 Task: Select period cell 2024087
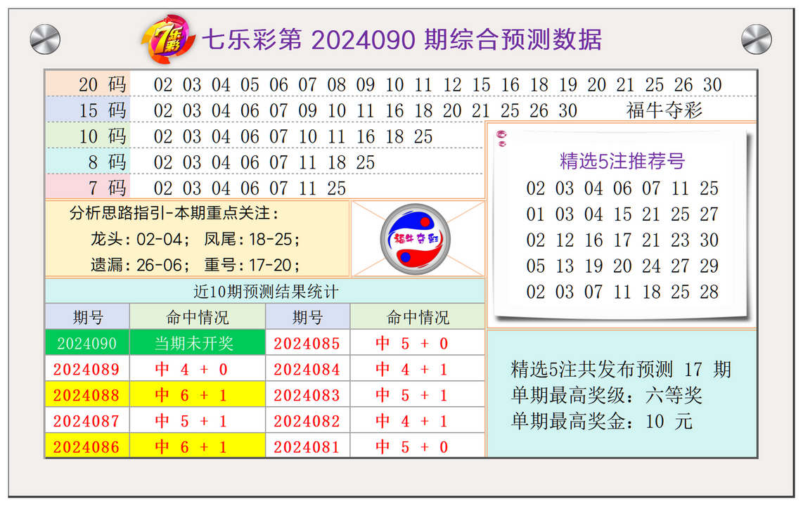87,421
